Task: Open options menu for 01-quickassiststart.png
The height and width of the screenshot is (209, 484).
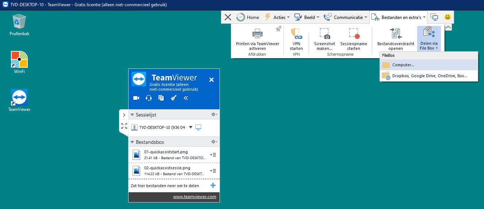Action: click(213, 155)
